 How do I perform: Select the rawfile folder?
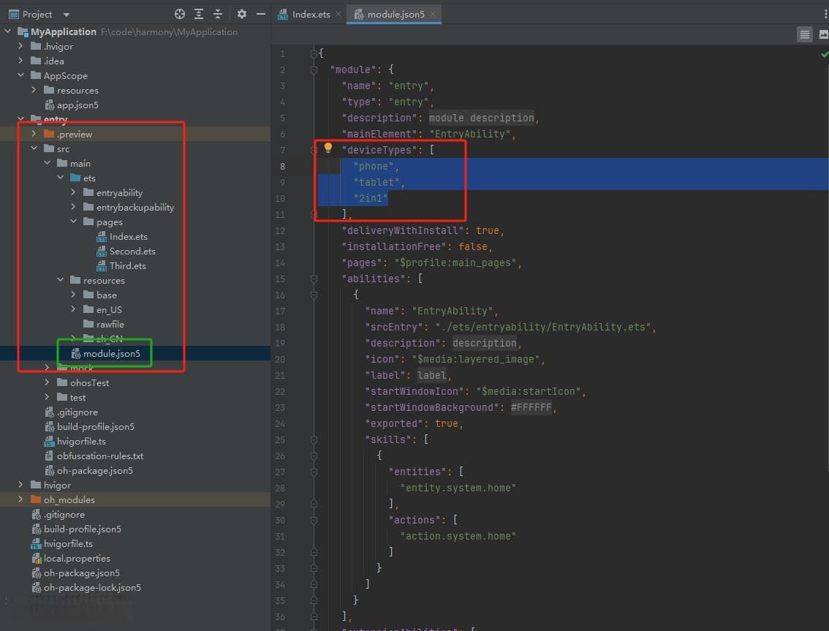(110, 324)
